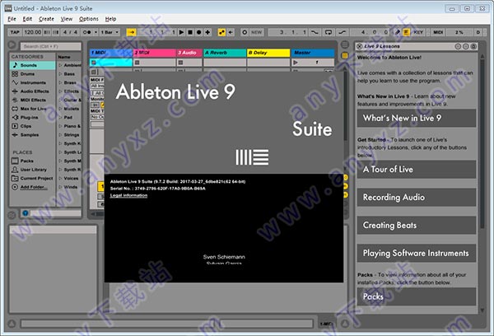This screenshot has width=494, height=336.
Task: Open the Options menu
Action: point(89,19)
